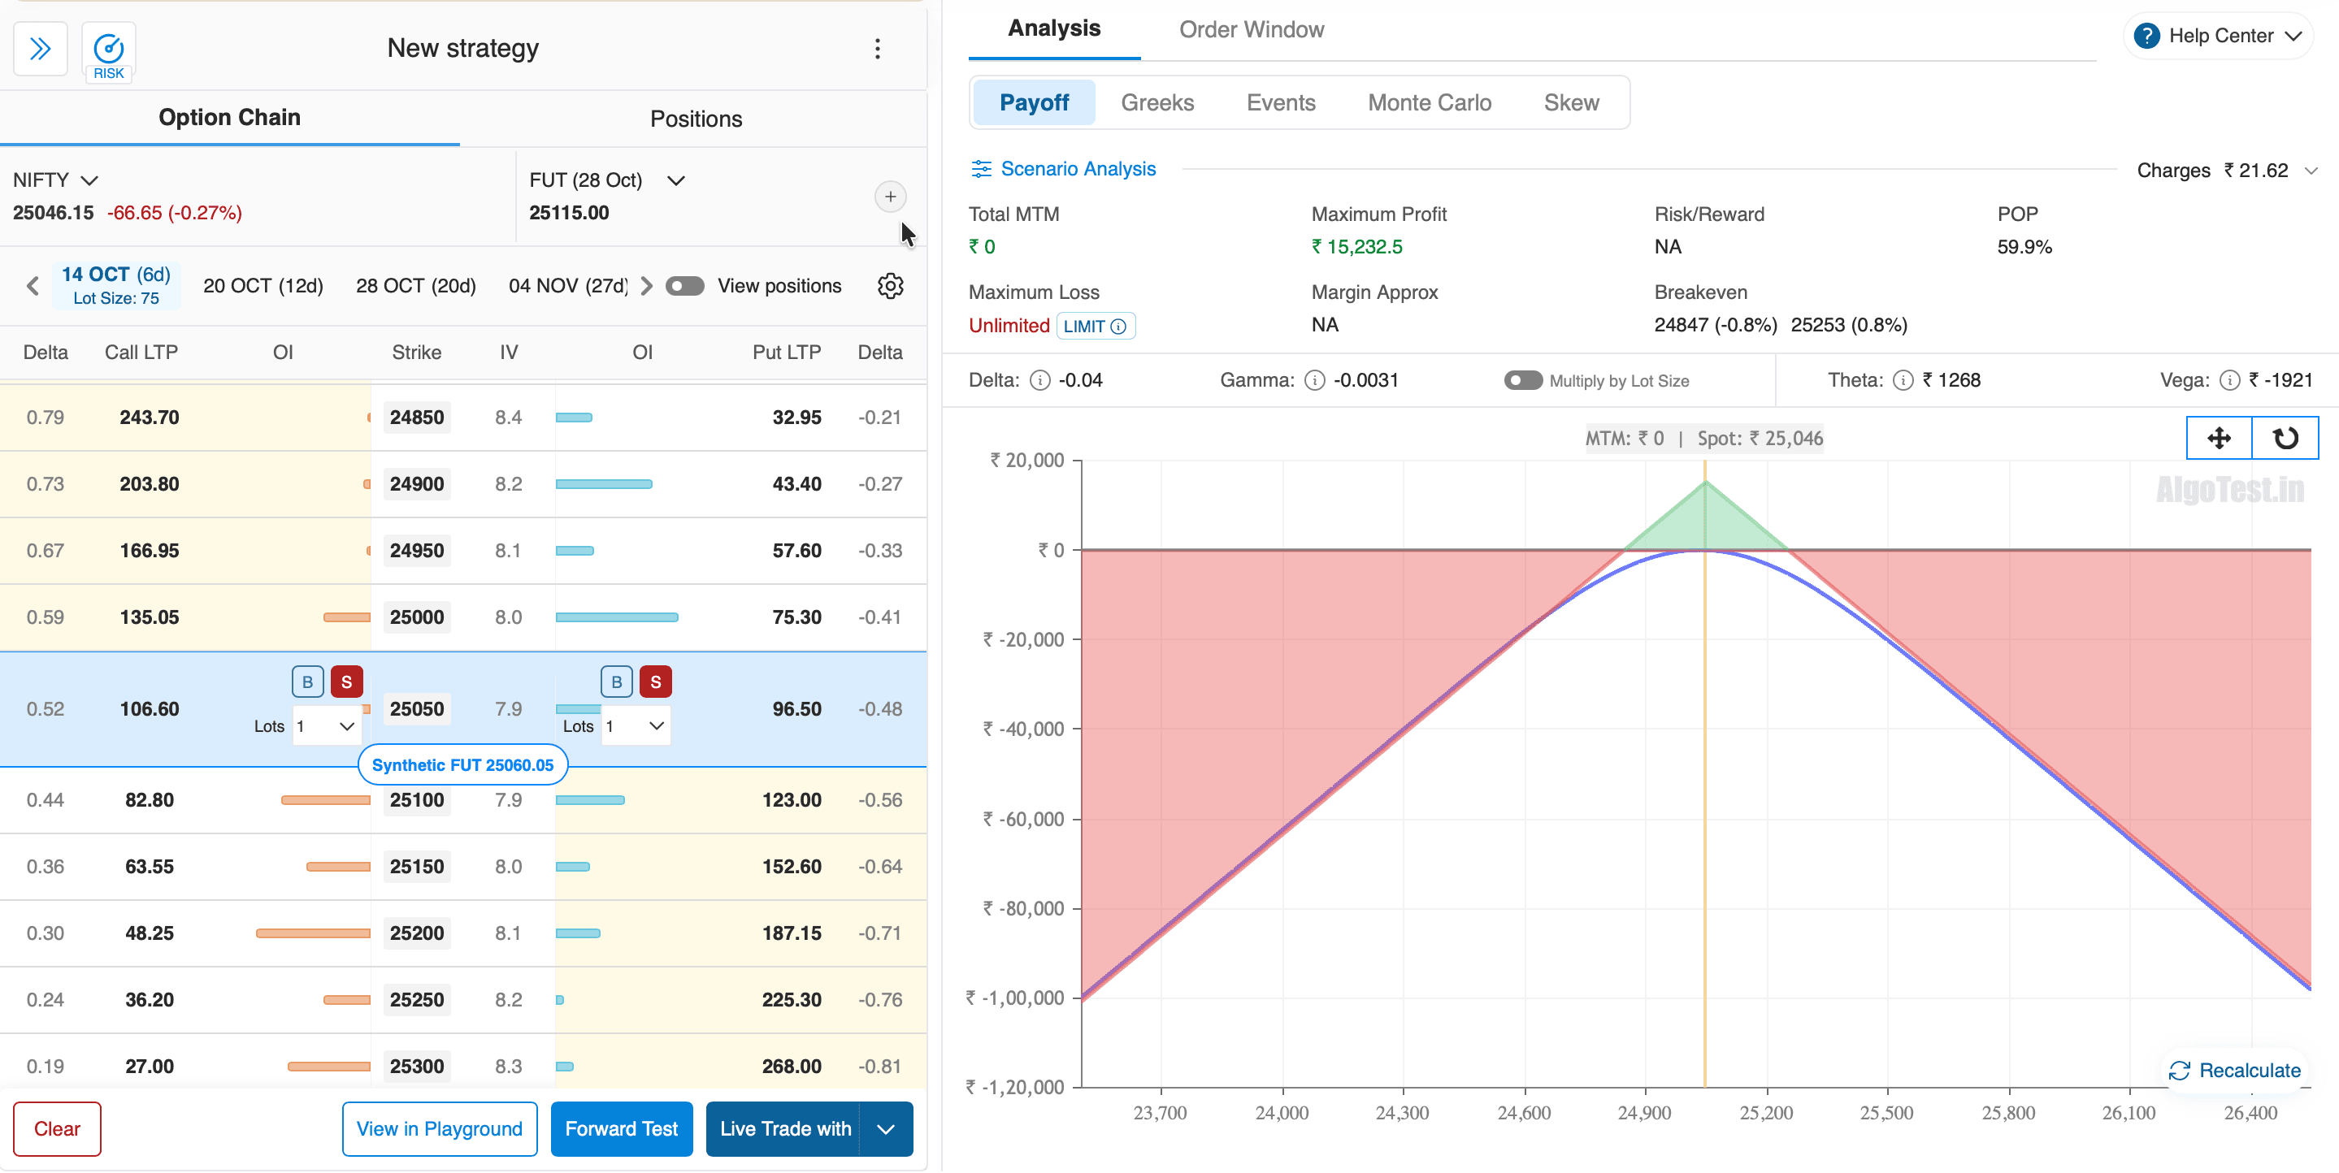Screen dimensions: 2339x1173
Task: Open the three-dot strategy menu
Action: coord(877,49)
